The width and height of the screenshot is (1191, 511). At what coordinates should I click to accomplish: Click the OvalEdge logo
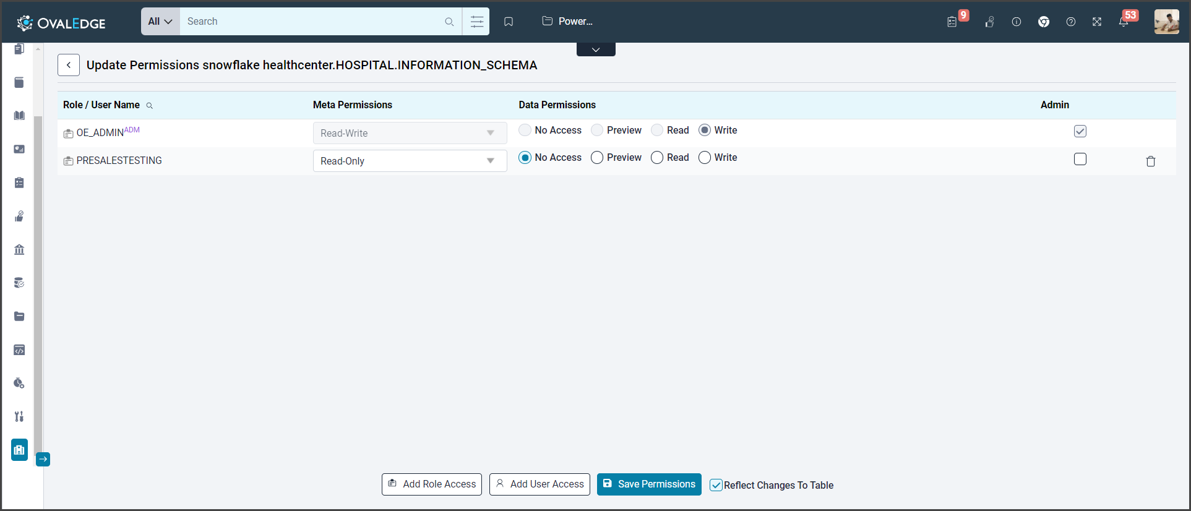click(x=61, y=23)
